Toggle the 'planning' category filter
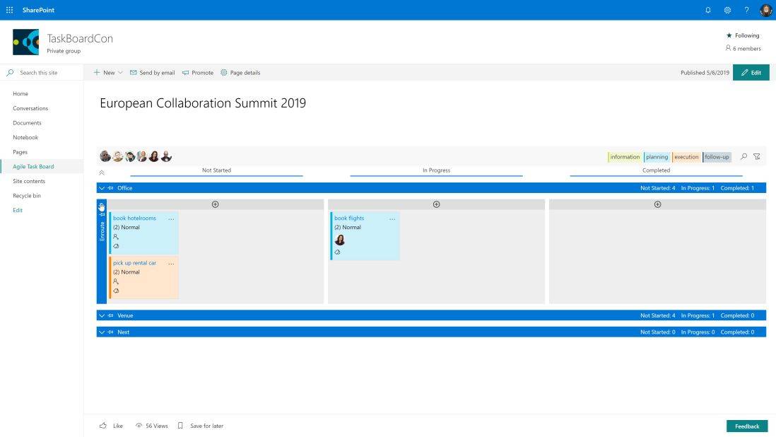The width and height of the screenshot is (776, 437). pyautogui.click(x=657, y=157)
